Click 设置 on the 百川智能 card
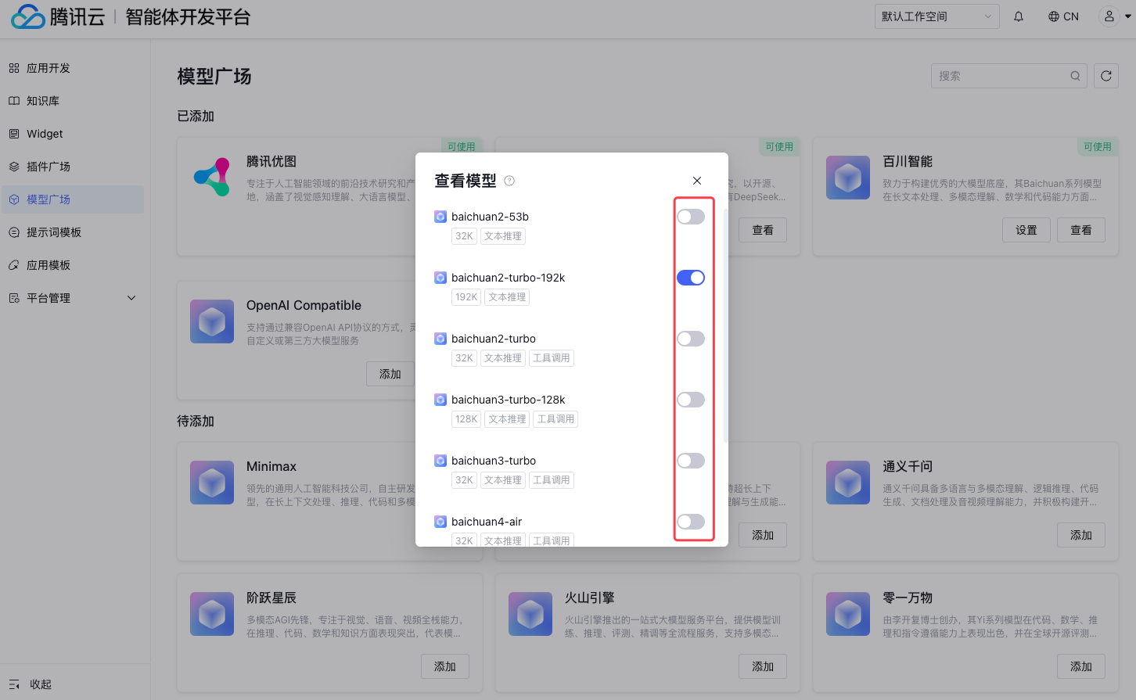Image resolution: width=1136 pixels, height=700 pixels. pos(1026,230)
